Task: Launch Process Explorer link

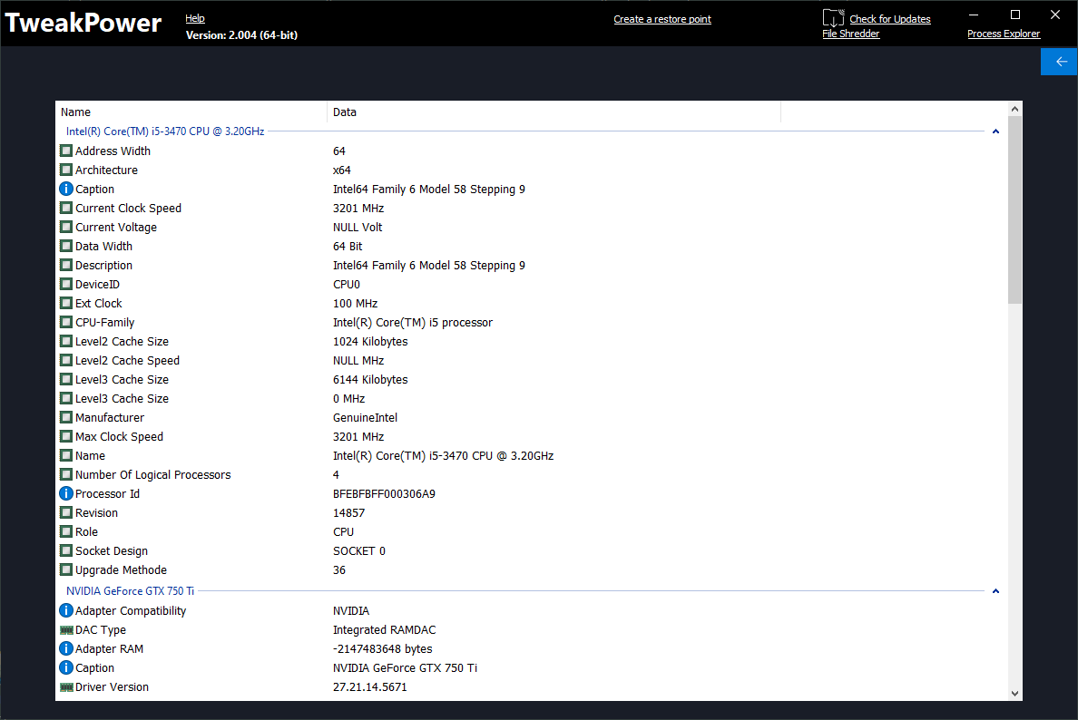Action: tap(1004, 34)
